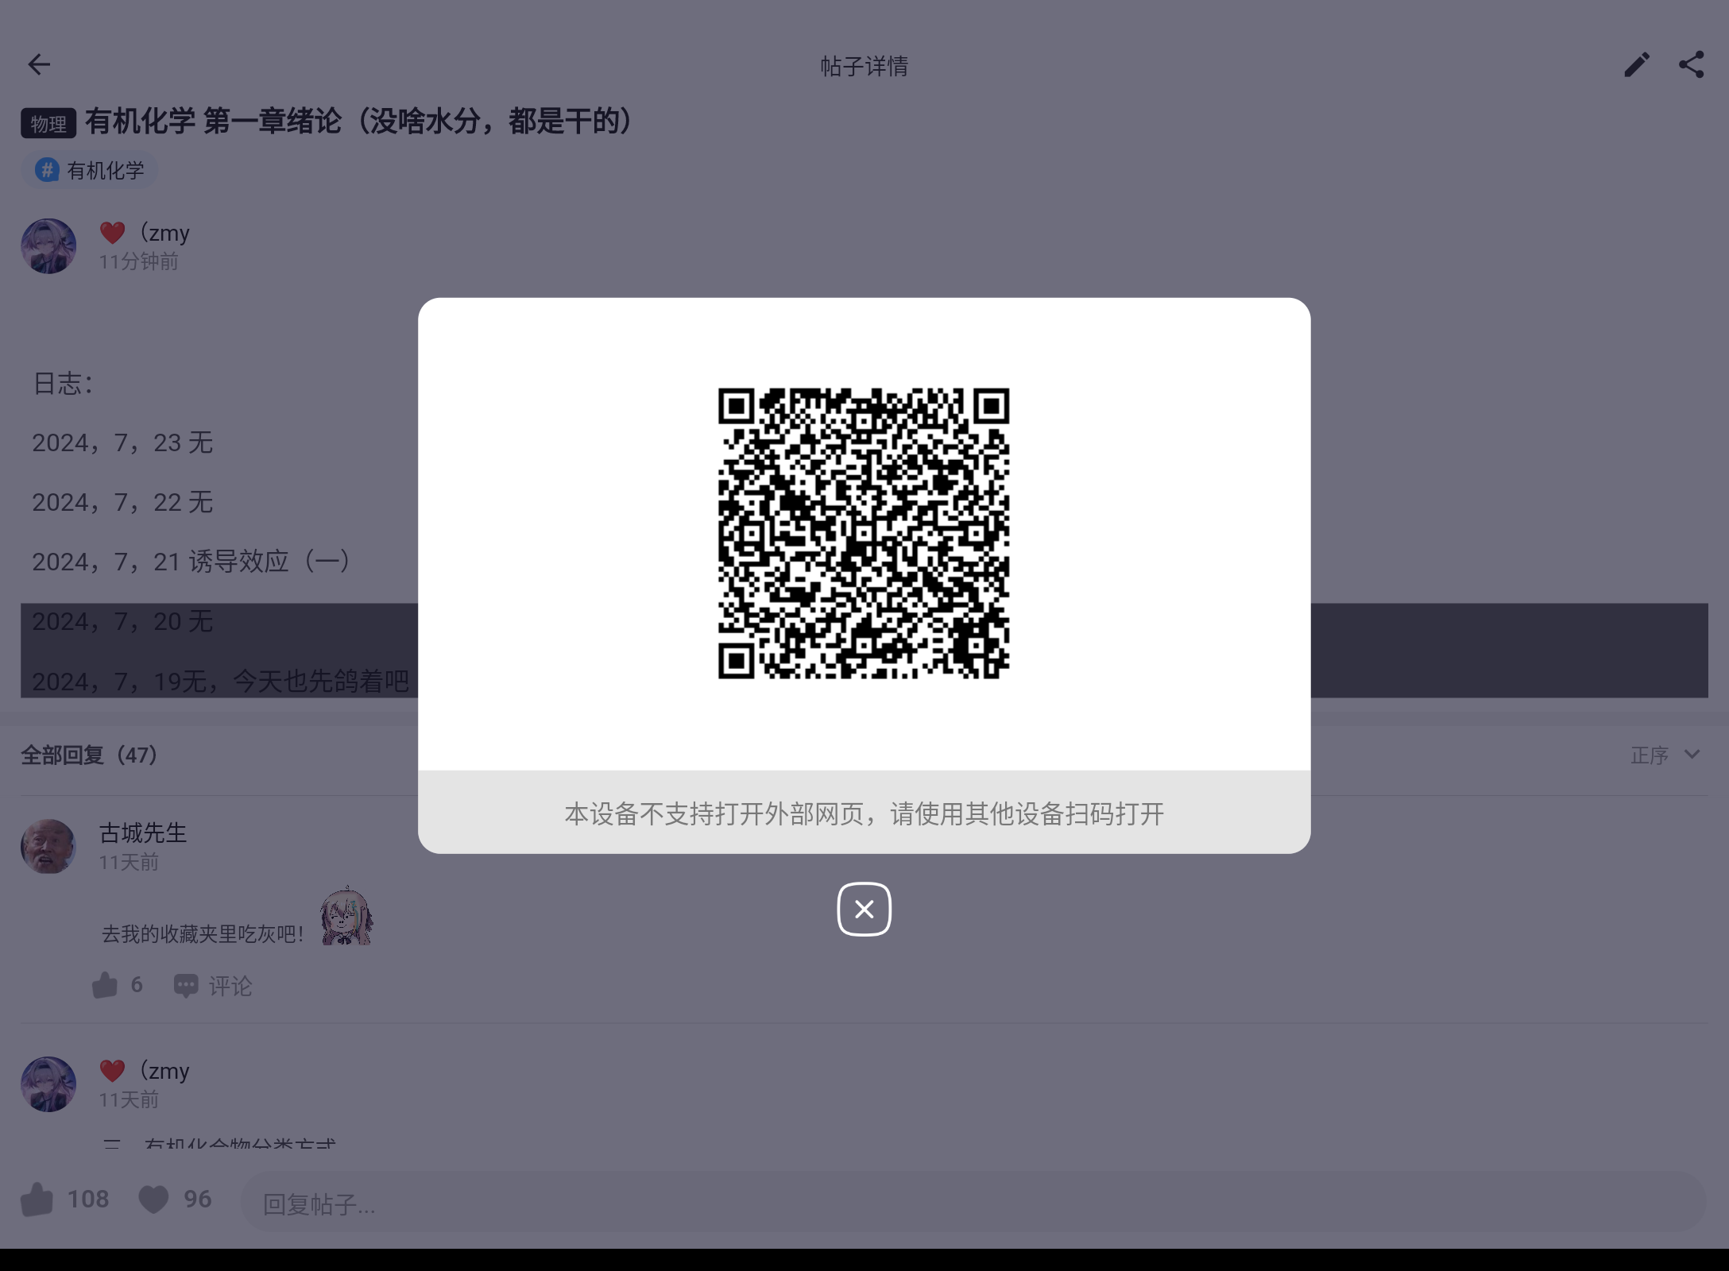Viewport: 1729px width, 1271px height.
Task: Share the post via share icon
Action: pos(1692,64)
